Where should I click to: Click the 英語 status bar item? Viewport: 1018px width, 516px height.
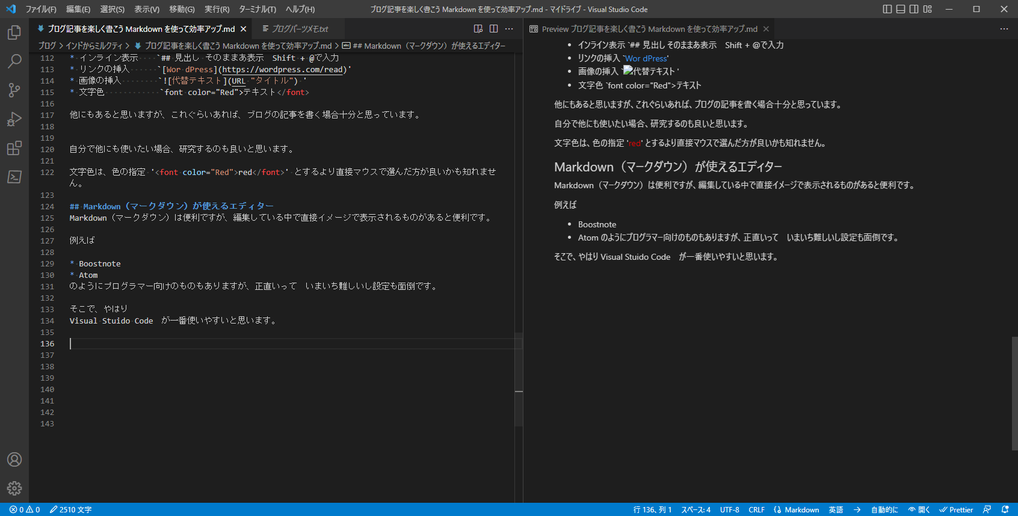[x=836, y=509]
